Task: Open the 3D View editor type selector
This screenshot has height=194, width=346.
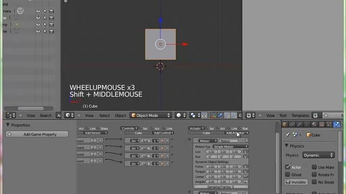Action: pyautogui.click(x=69, y=115)
